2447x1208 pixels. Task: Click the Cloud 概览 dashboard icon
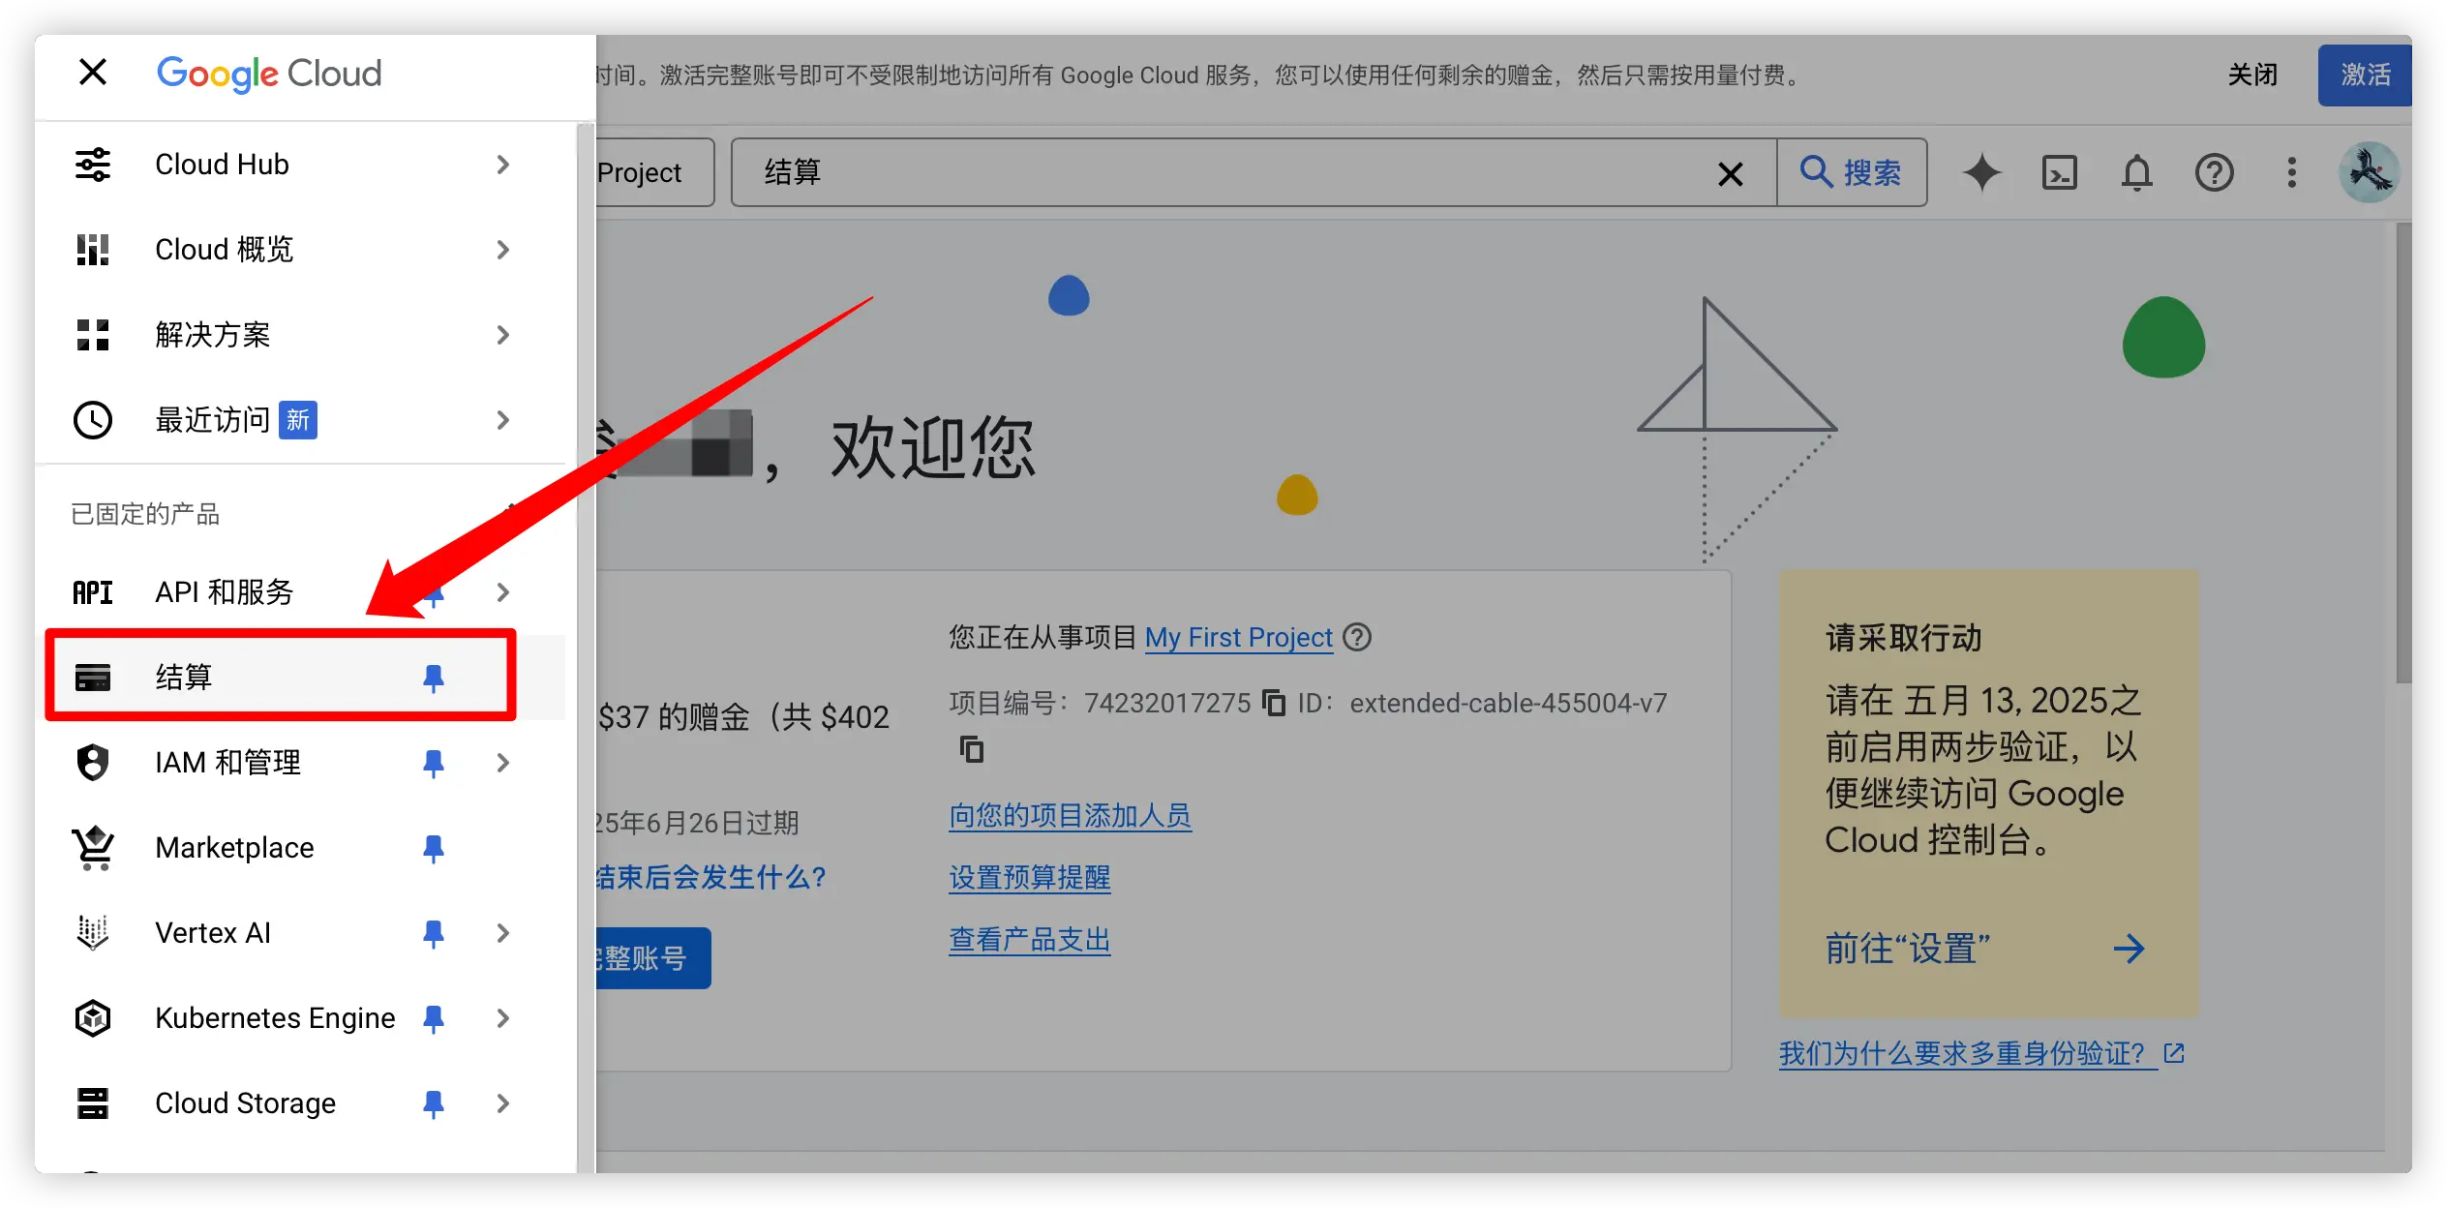93,250
